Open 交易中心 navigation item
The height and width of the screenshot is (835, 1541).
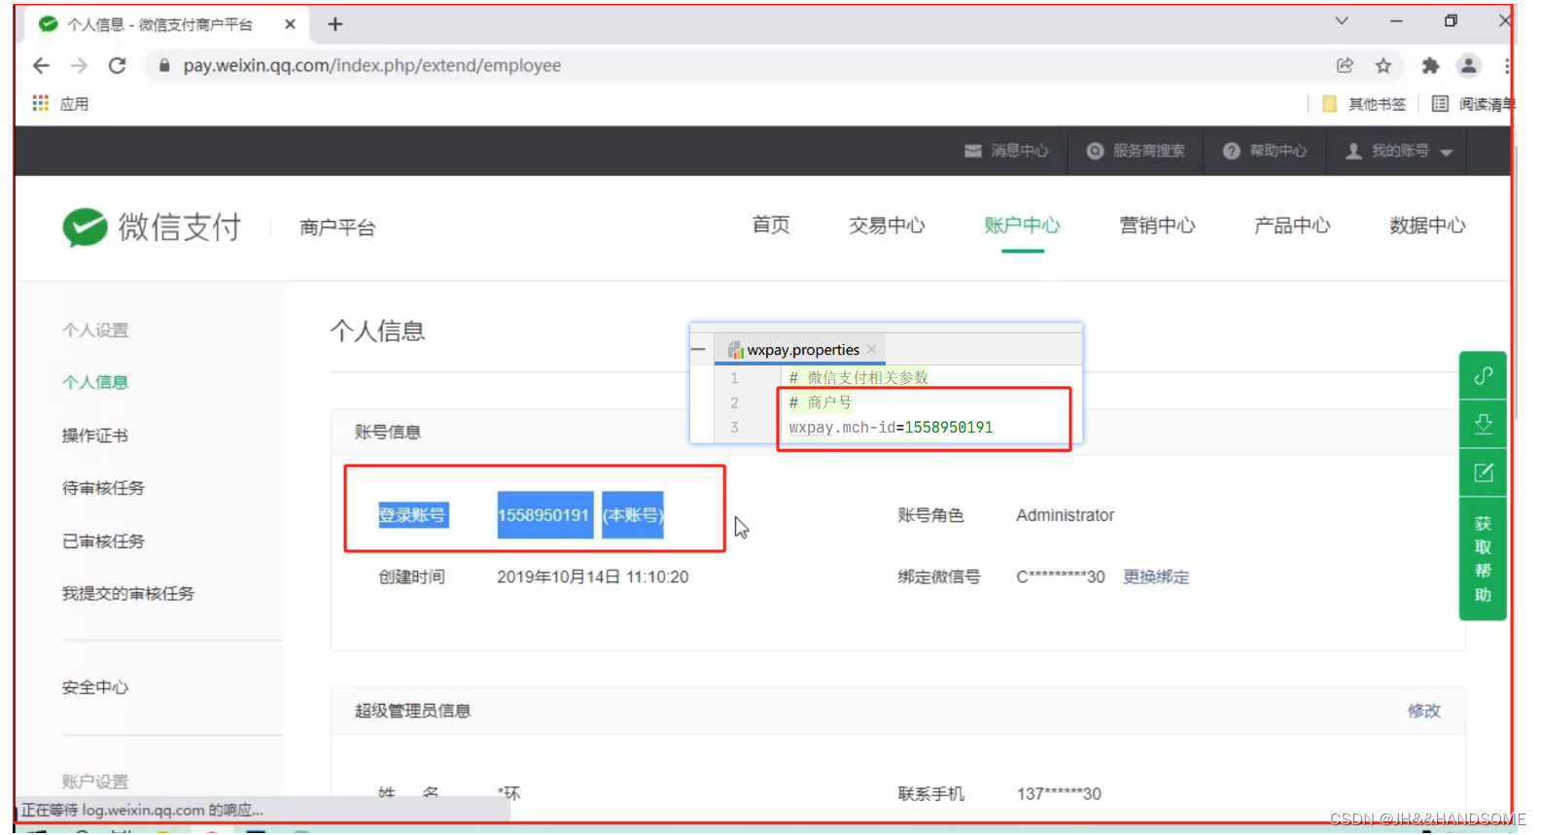tap(887, 226)
